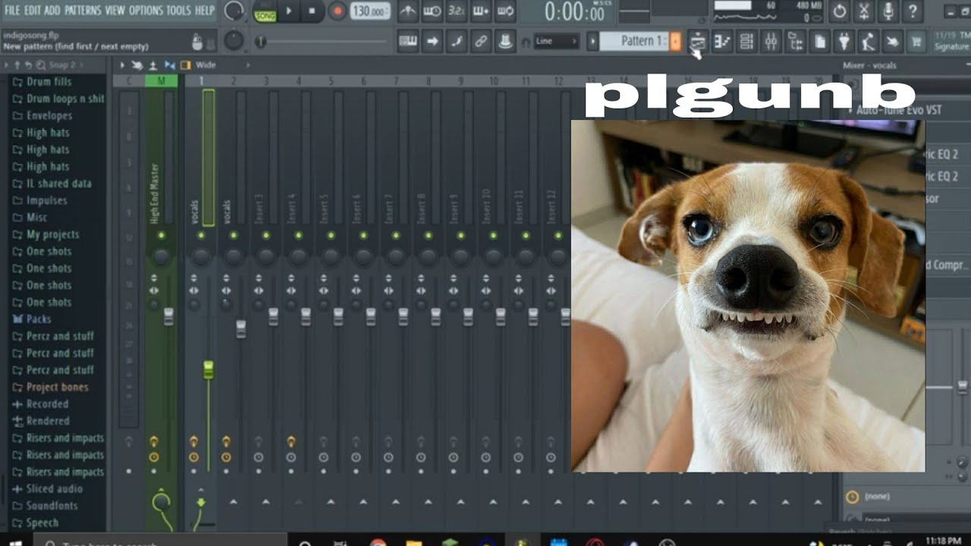Toggle the mixer view button
Screen dimensions: 971x546
(x=771, y=41)
